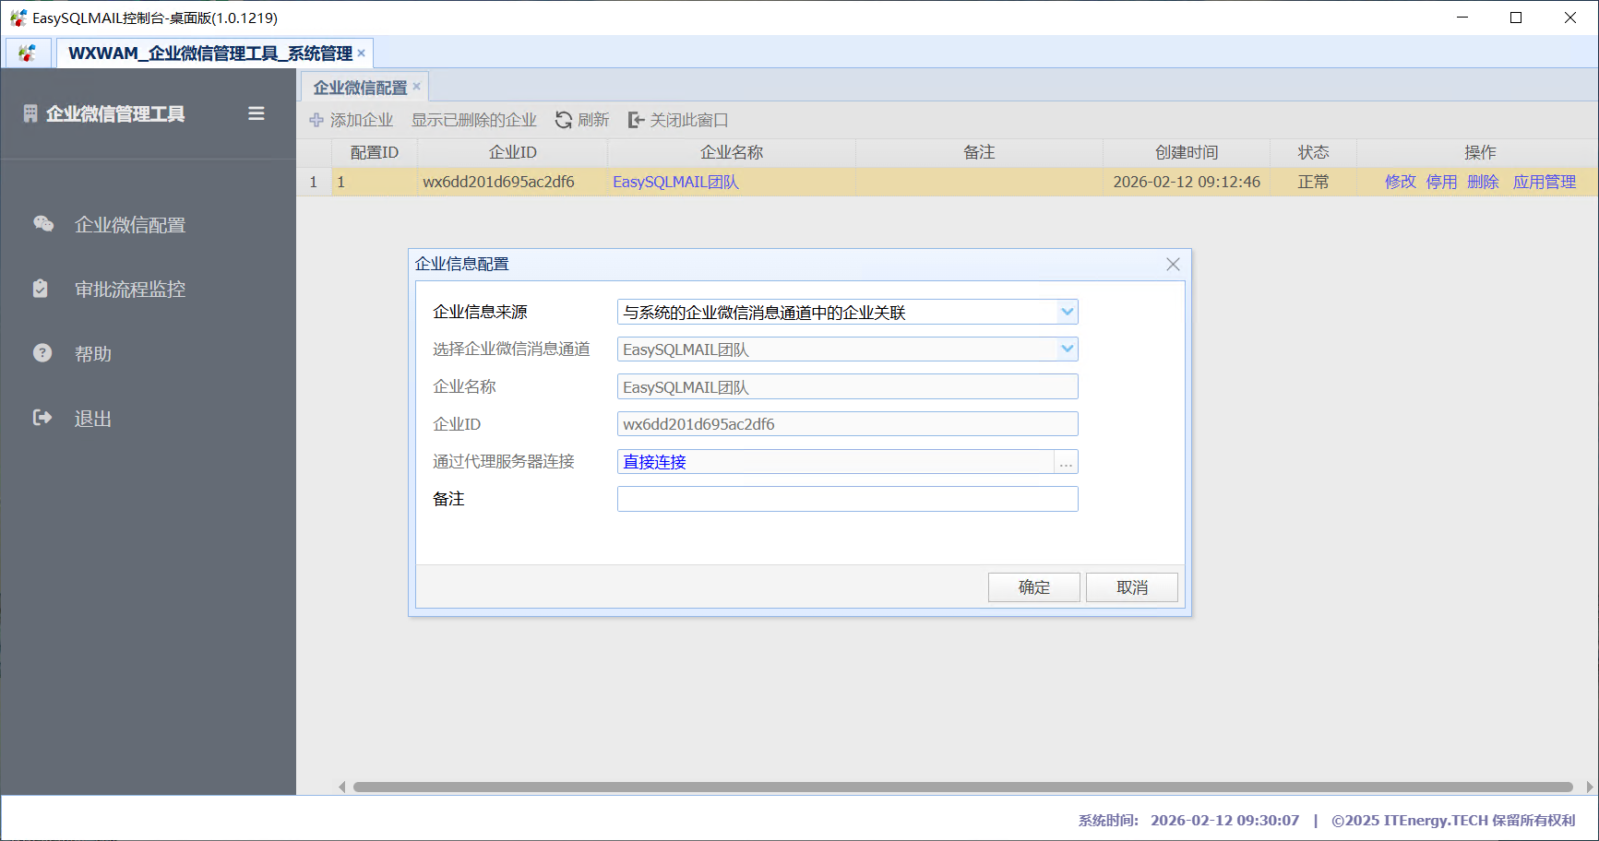Click the refresh icon in toolbar
The width and height of the screenshot is (1599, 841).
tap(564, 120)
